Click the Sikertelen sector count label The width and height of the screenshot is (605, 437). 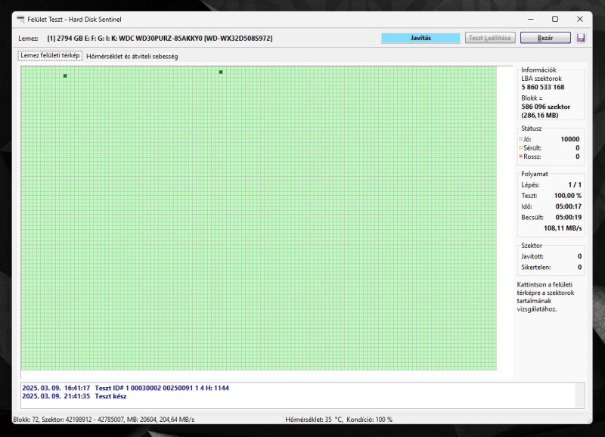click(x=535, y=267)
